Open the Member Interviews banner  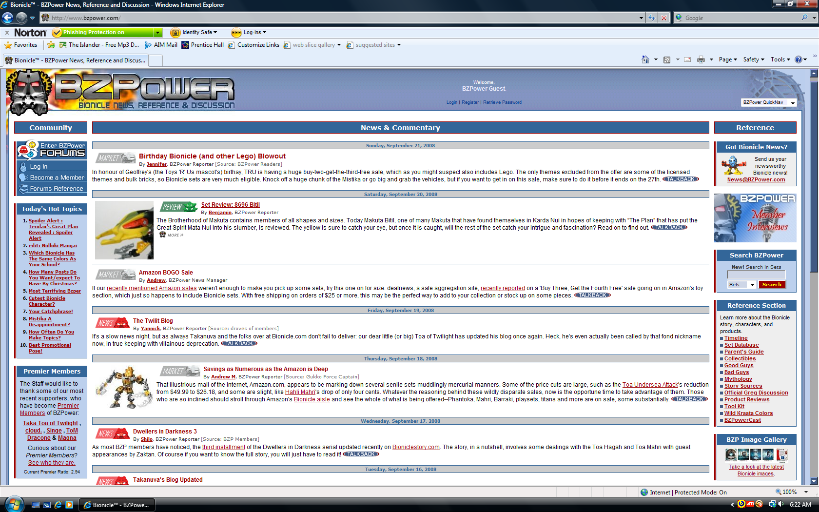[x=755, y=218]
